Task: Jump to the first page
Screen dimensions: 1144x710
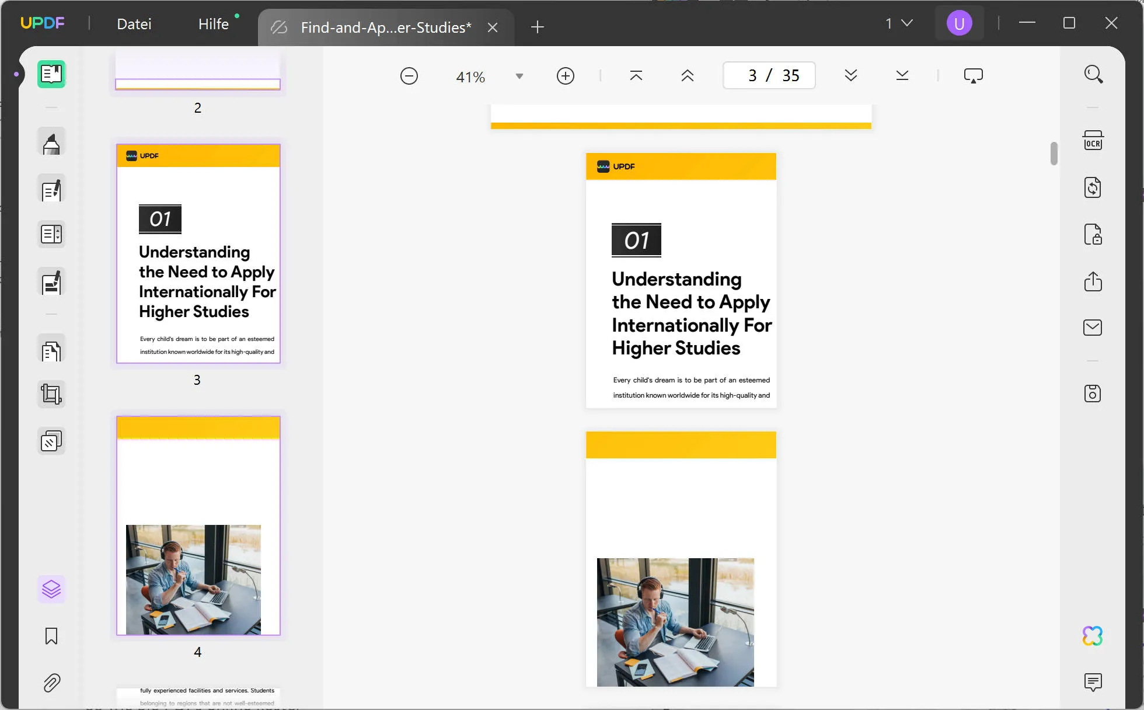Action: pos(636,76)
